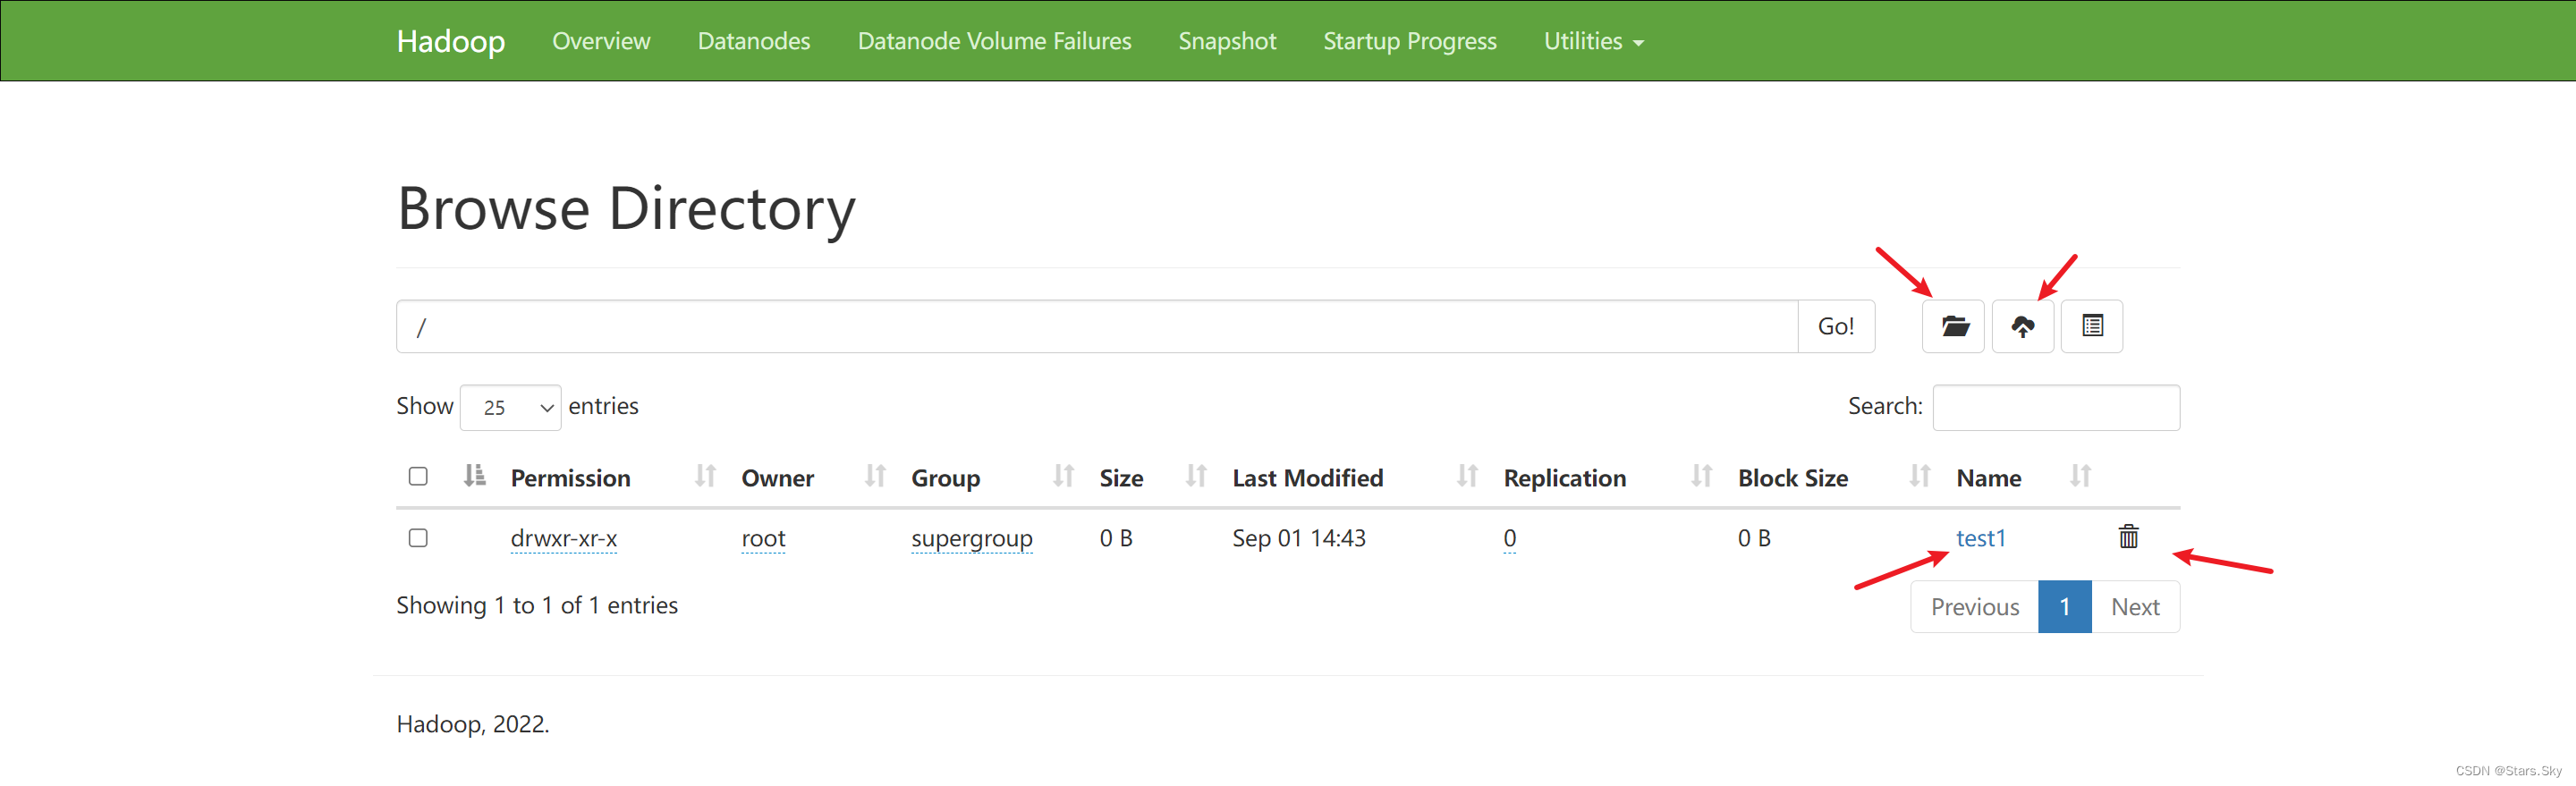
Task: Focus the Search input field
Action: 2056,407
